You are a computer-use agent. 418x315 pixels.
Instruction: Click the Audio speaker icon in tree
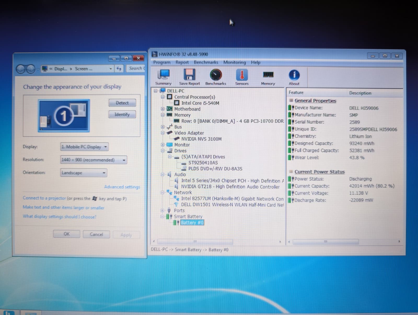tap(170, 175)
